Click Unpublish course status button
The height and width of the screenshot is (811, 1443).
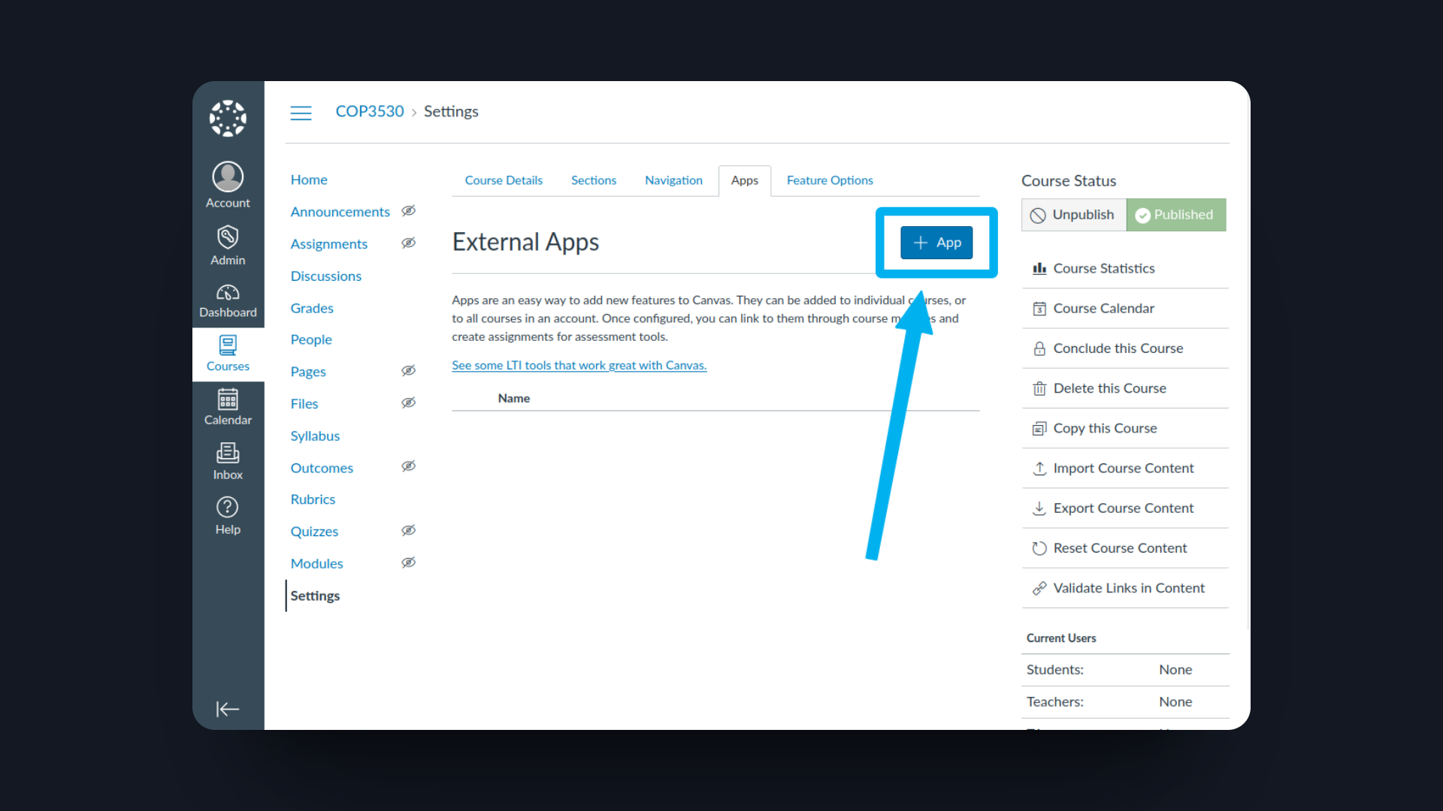click(x=1074, y=214)
